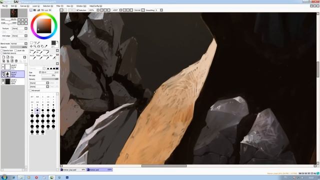Select the magic wand tool

pyautogui.click(x=38, y=42)
